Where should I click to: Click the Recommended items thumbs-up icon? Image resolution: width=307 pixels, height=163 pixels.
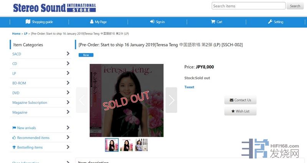[14, 138]
